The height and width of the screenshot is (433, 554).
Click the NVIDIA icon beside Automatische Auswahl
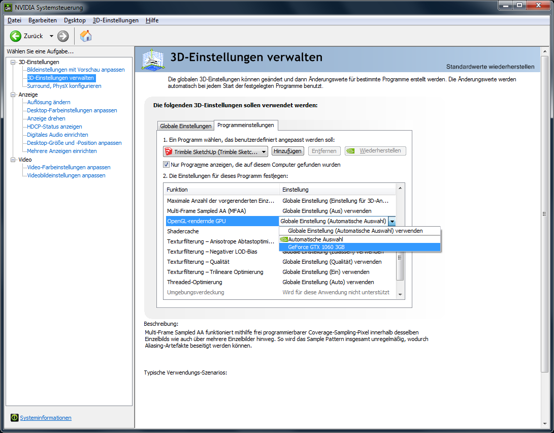(x=284, y=239)
